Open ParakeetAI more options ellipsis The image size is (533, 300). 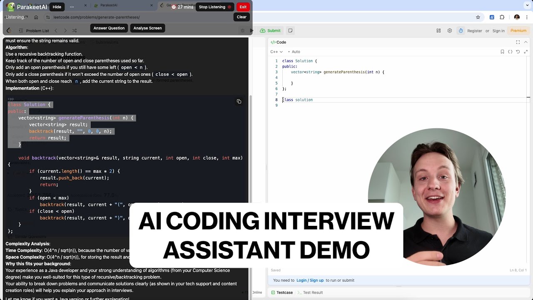click(72, 7)
